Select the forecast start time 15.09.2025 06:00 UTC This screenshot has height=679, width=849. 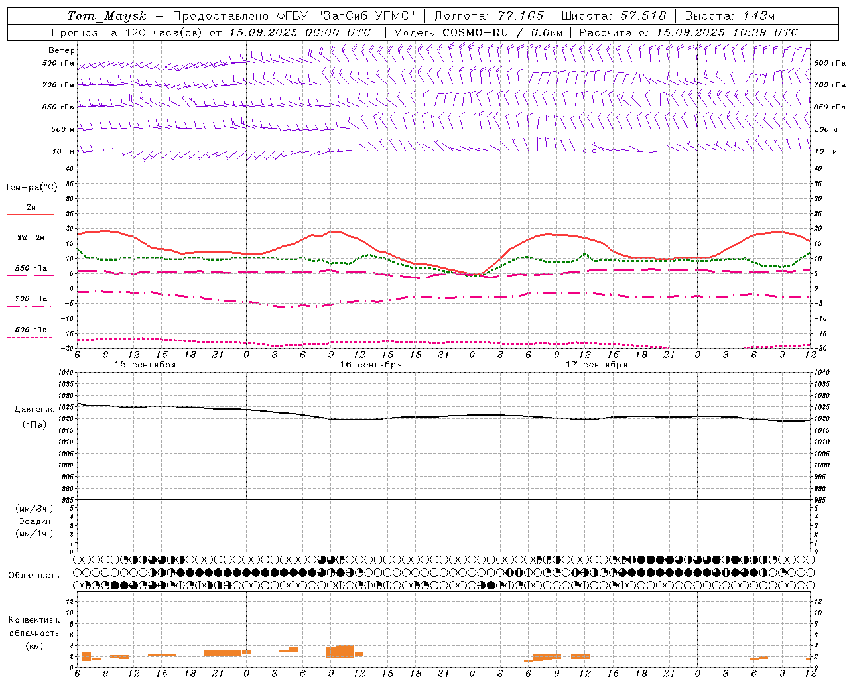[300, 32]
